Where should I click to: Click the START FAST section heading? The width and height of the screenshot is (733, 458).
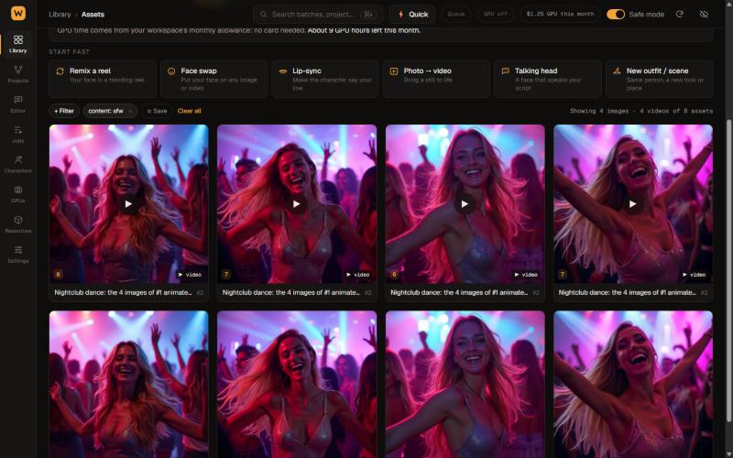point(70,52)
